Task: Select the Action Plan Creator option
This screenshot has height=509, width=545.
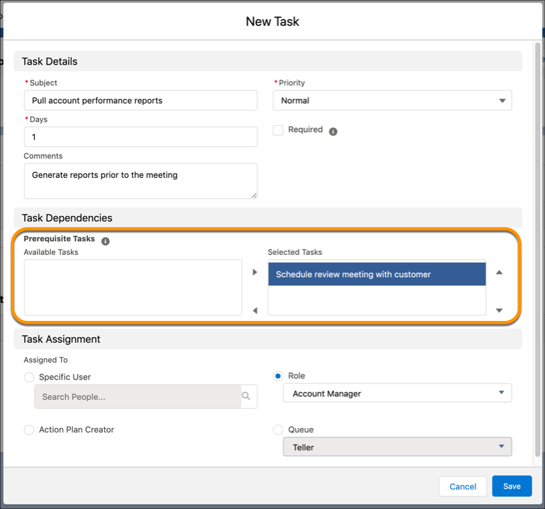Action: coord(29,429)
